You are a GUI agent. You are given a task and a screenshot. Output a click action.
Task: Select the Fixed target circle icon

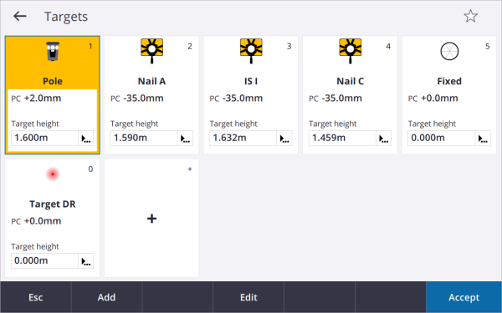(449, 51)
